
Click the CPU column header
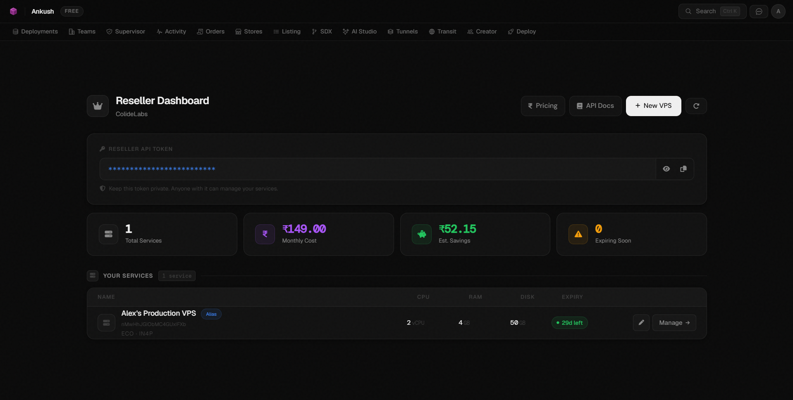pos(423,297)
